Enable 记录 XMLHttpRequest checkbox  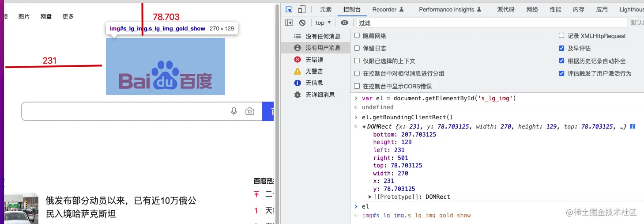pos(561,36)
